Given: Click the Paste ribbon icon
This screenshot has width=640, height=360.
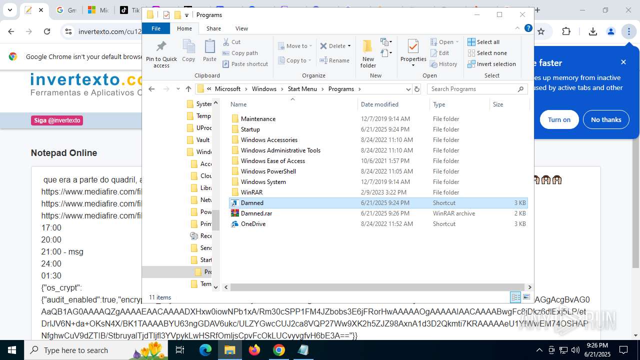Looking at the screenshot, I should (x=209, y=50).
